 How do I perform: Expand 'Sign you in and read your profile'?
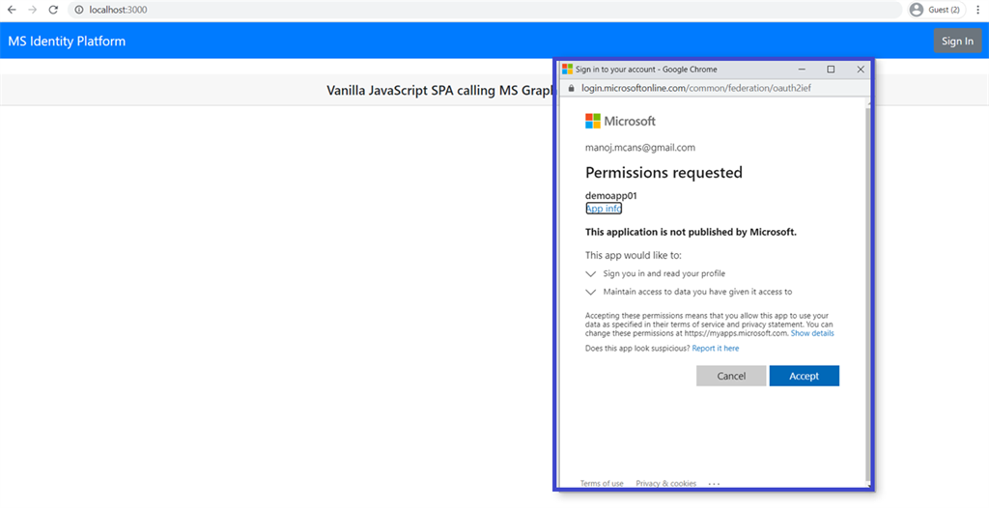tap(591, 274)
